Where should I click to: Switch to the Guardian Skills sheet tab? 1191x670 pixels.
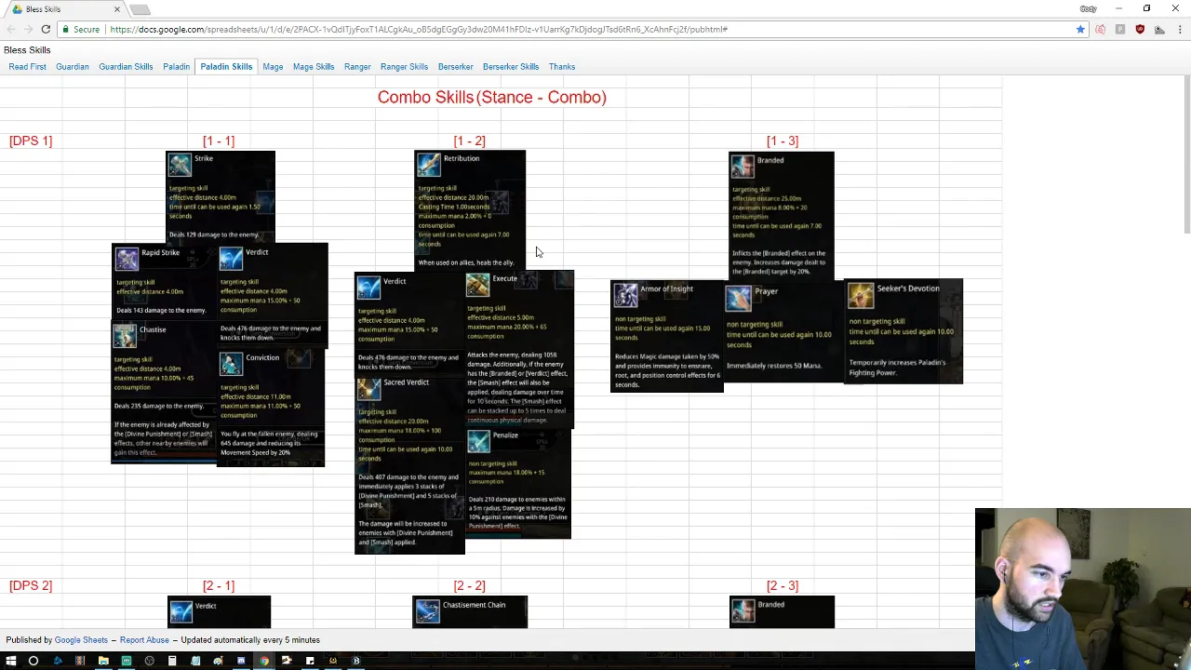pyautogui.click(x=126, y=67)
